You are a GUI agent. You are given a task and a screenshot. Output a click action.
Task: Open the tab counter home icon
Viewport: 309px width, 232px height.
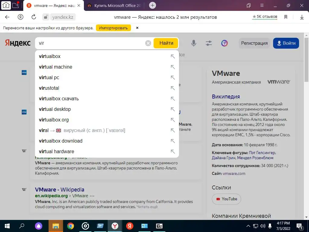point(6,5)
